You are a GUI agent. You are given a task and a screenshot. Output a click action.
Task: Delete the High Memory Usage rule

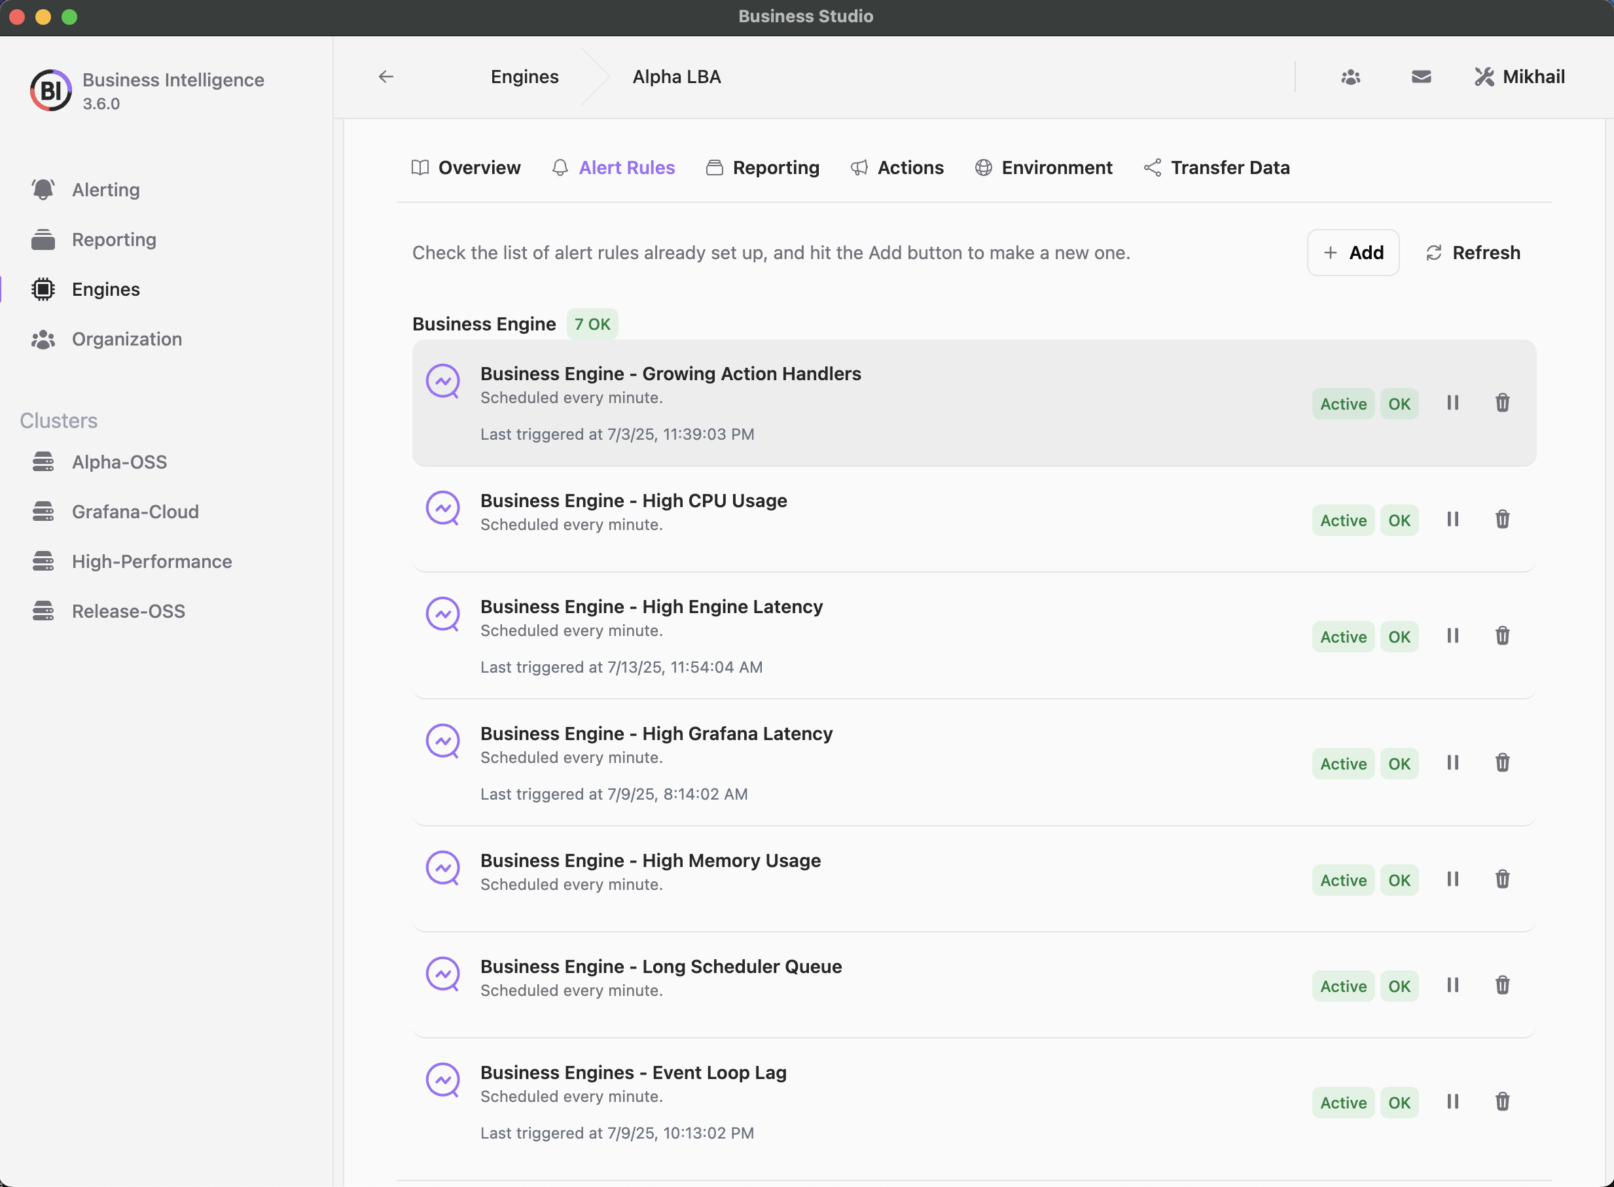pos(1503,879)
